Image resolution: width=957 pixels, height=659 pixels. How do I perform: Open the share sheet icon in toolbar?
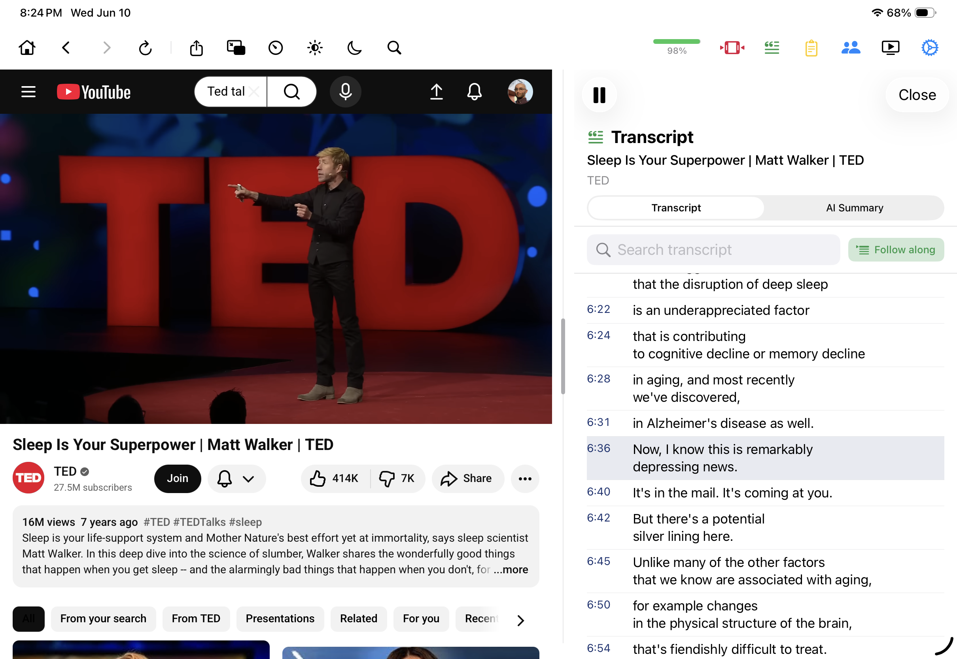[x=196, y=48]
